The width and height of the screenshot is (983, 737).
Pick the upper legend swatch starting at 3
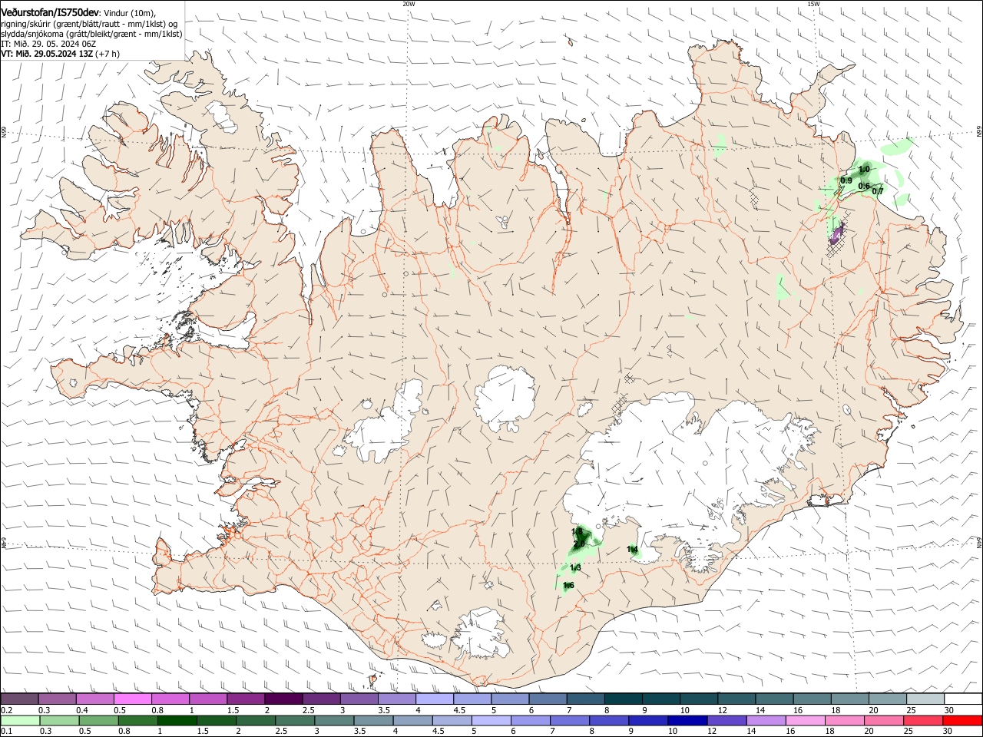(x=359, y=699)
